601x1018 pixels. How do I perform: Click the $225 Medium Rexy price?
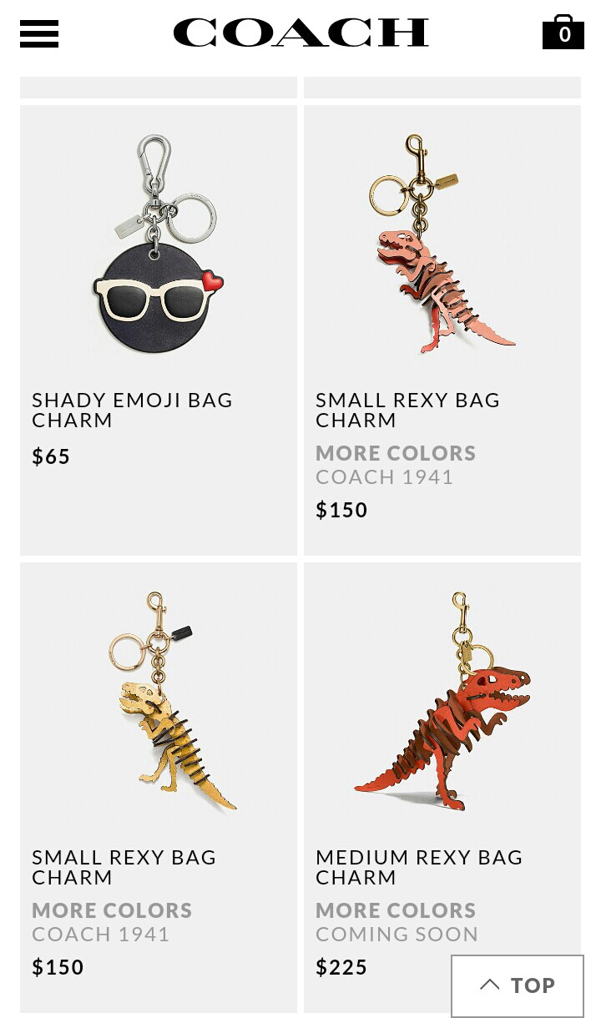click(x=341, y=967)
